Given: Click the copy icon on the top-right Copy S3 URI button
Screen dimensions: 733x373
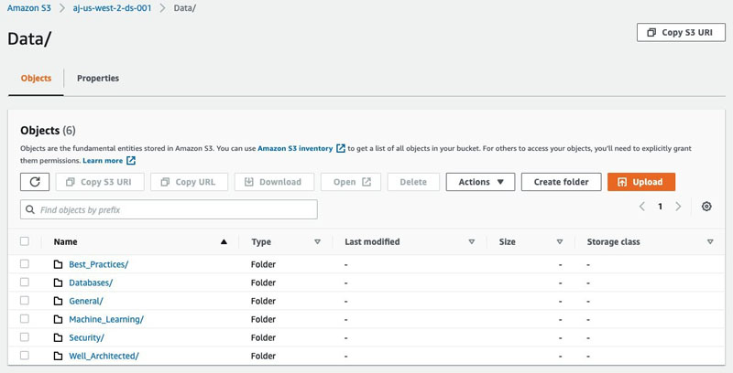Looking at the screenshot, I should 651,33.
